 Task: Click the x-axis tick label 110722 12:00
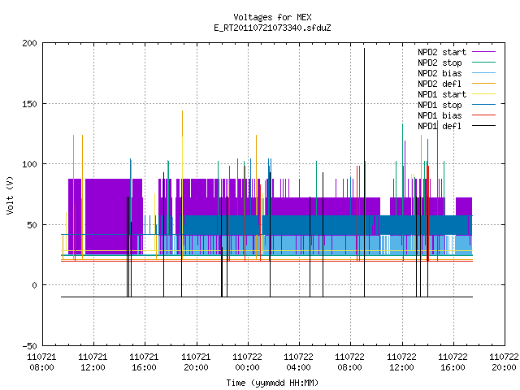pos(401,362)
